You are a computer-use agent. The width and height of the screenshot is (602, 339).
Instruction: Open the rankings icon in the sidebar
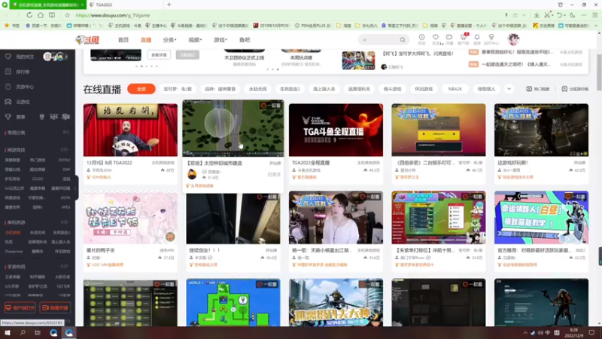click(8, 72)
